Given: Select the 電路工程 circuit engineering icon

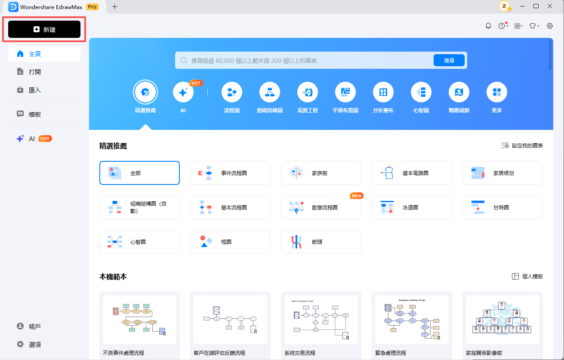Looking at the screenshot, I should pos(308,92).
